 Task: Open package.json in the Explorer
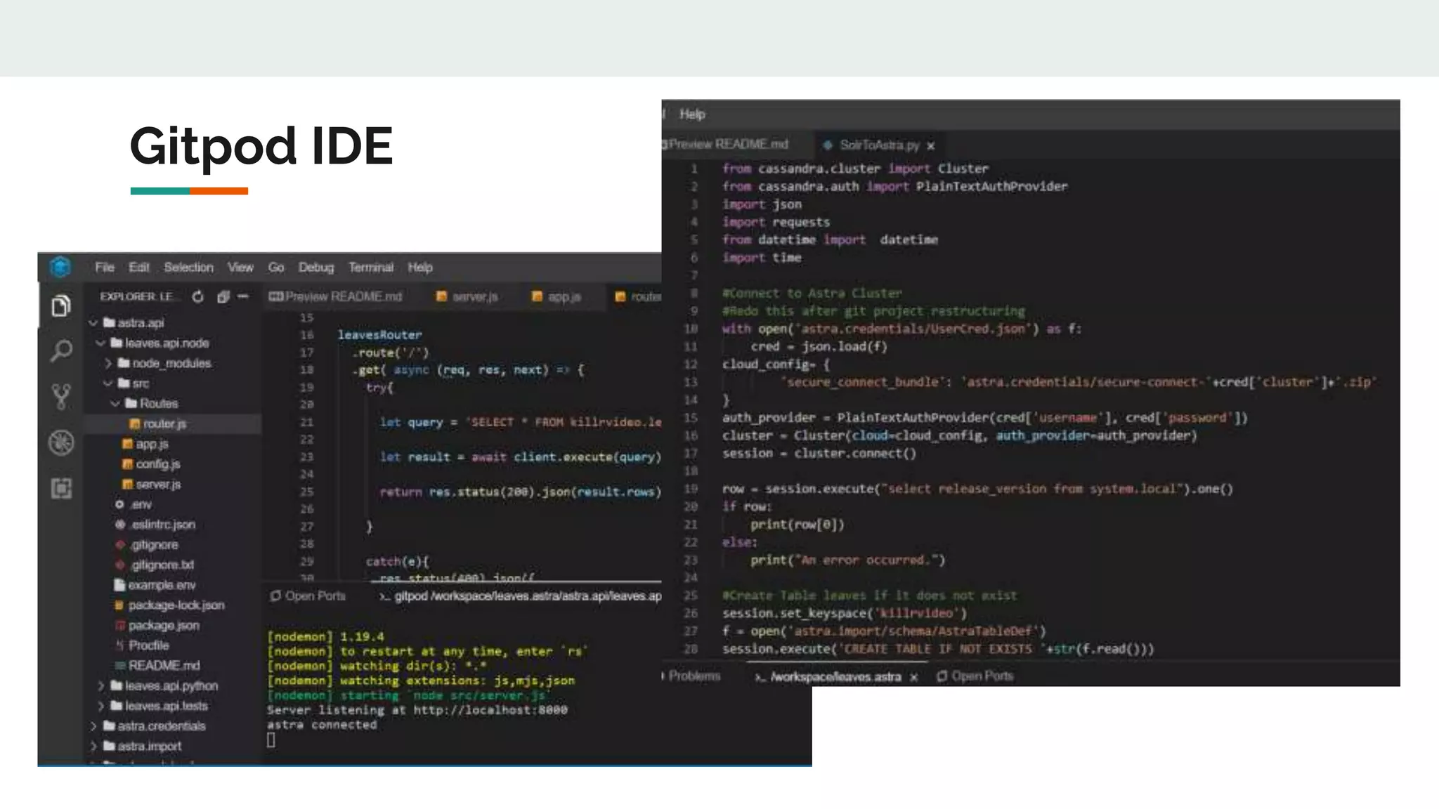coord(163,626)
